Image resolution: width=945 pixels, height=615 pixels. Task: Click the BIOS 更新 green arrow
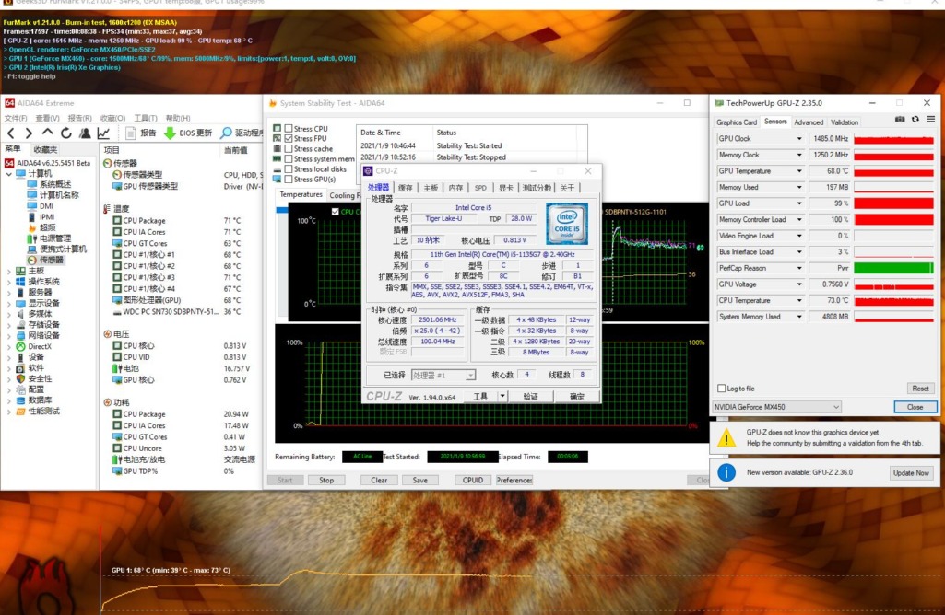(170, 133)
